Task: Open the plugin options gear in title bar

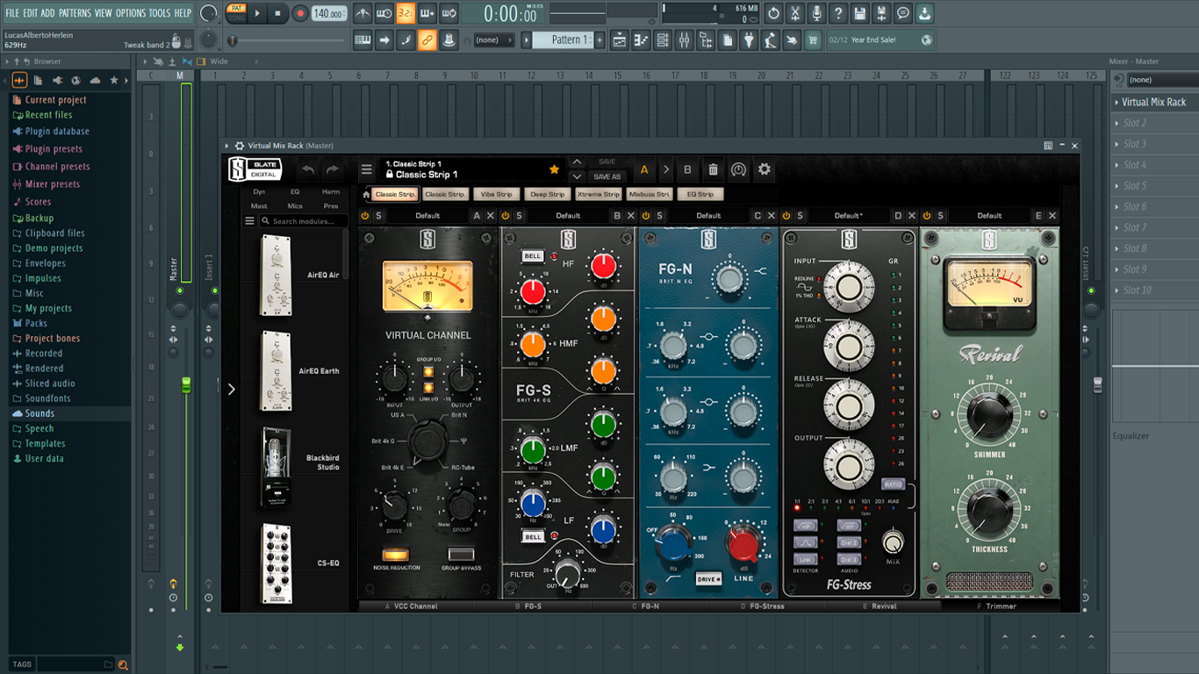Action: pyautogui.click(x=240, y=146)
